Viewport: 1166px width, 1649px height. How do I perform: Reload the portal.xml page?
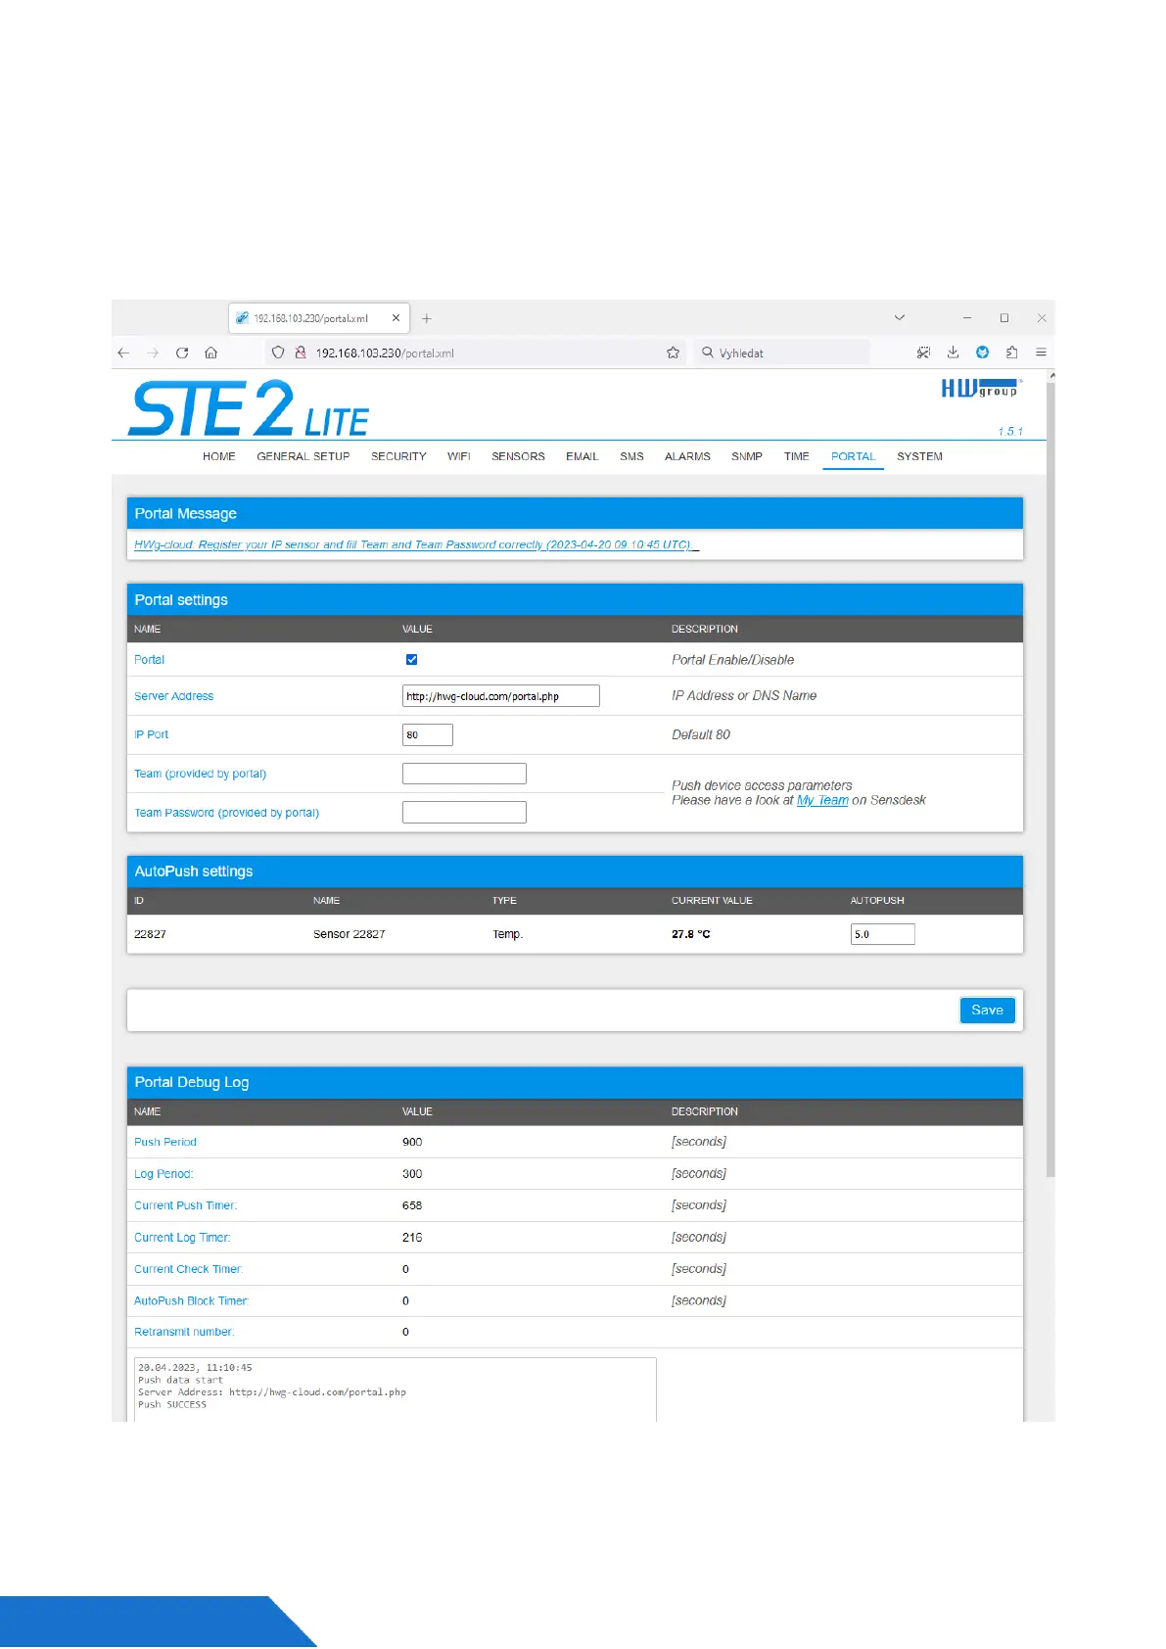[182, 353]
